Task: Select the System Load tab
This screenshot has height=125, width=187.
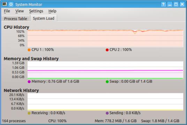Action: coord(44,18)
